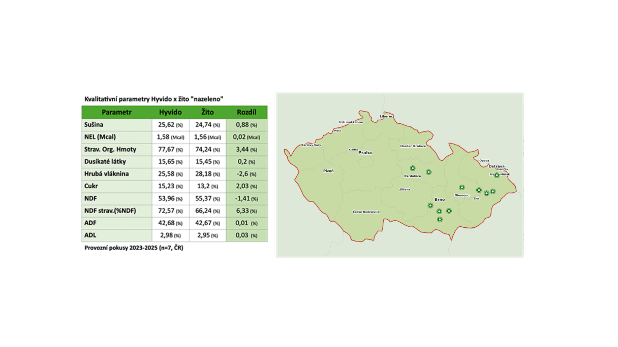Click the České Budějovice map label

click(x=366, y=212)
